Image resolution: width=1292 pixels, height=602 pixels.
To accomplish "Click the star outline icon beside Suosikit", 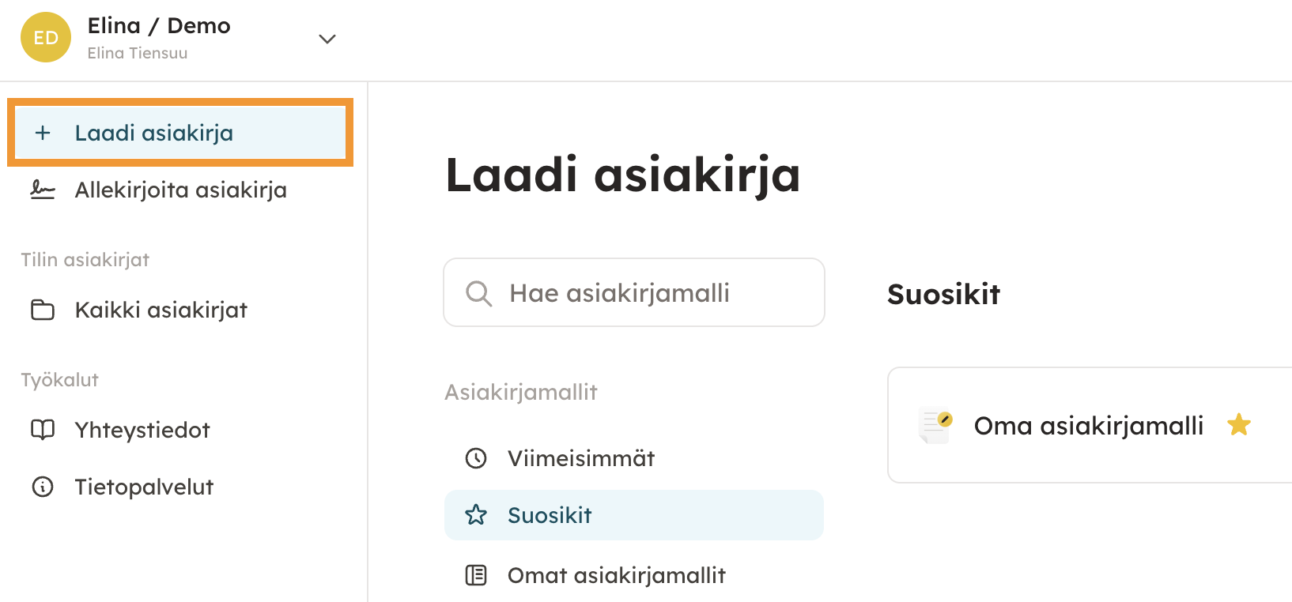I will [476, 515].
